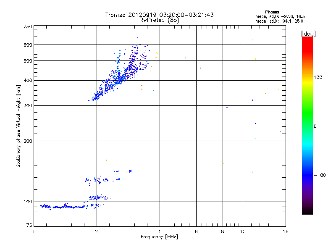Click the 'Stationary phase Virtual Height [km]' label
Image resolution: width=336 pixels, height=252 pixels.
[x=18, y=126]
